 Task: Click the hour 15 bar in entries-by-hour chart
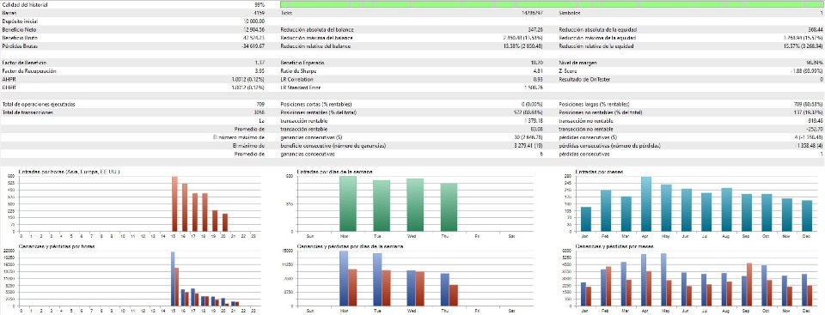pyautogui.click(x=174, y=204)
